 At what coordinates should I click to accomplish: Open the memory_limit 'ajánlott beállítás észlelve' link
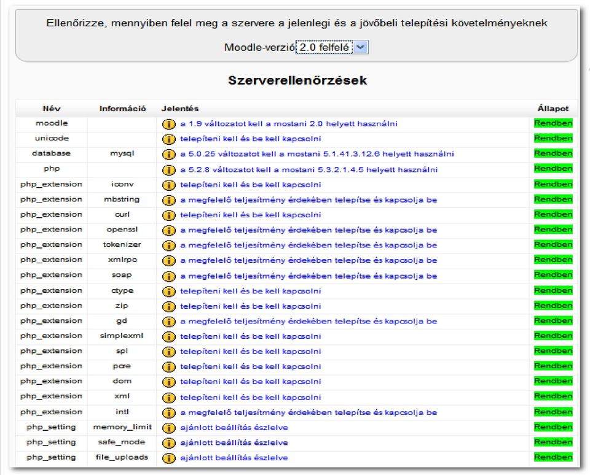pos(234,427)
